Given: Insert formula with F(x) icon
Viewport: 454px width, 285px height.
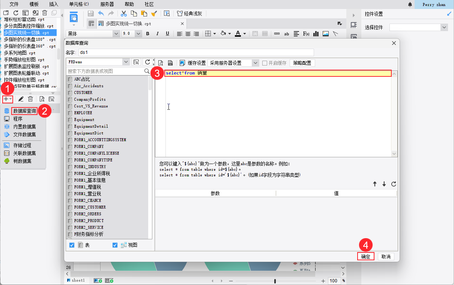Looking at the screenshot, I should (x=306, y=34).
